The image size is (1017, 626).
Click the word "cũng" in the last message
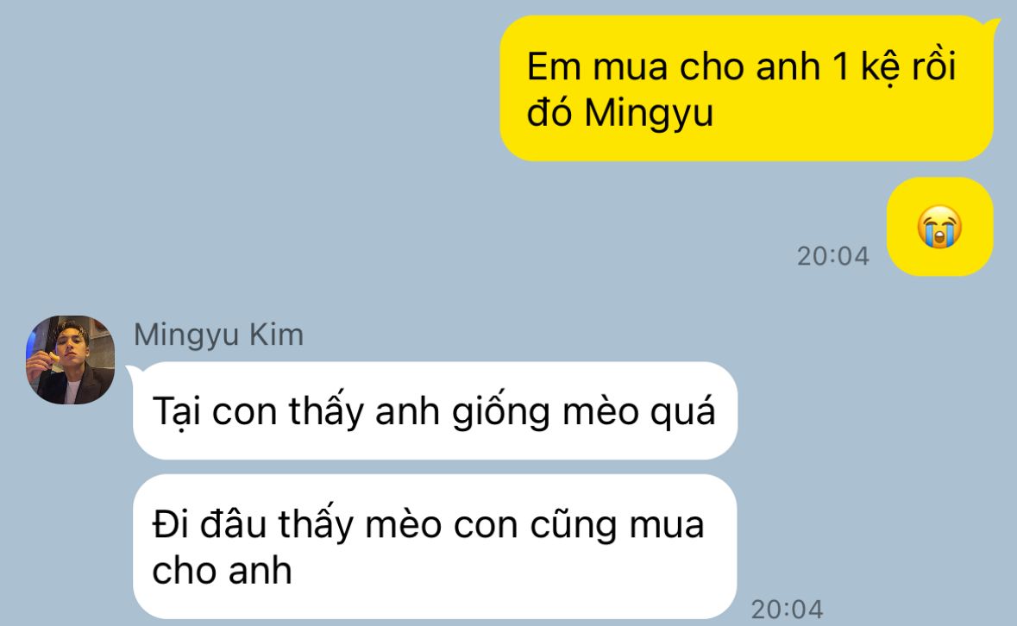pyautogui.click(x=574, y=526)
